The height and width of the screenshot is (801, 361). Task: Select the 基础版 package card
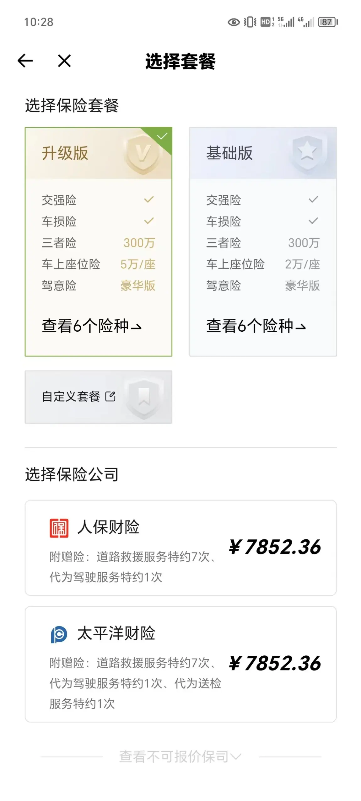(x=263, y=241)
